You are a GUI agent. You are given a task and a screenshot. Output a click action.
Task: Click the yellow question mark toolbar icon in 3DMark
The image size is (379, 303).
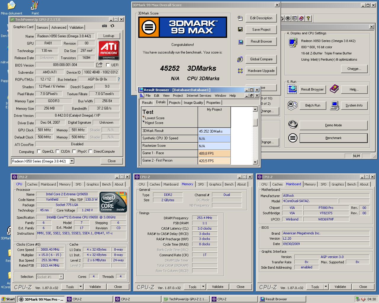[x=308, y=18]
